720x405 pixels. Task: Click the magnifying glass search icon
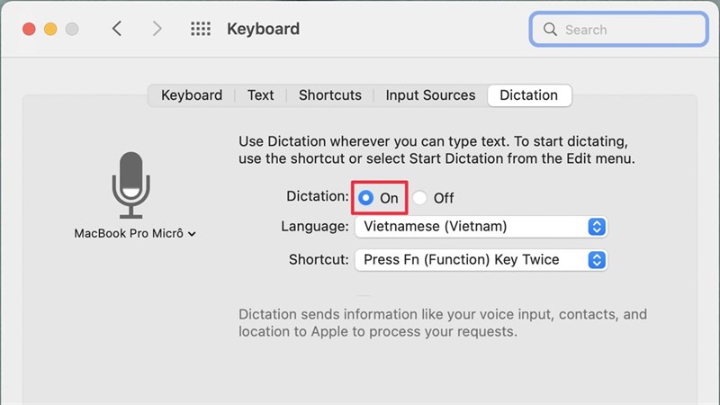(550, 30)
